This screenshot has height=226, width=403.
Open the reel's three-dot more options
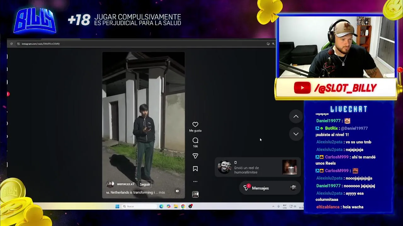pos(195,181)
